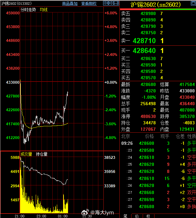Screen dimensions: 196x218
Task: Click the 428660 双开 trade row
Action: 158,192
